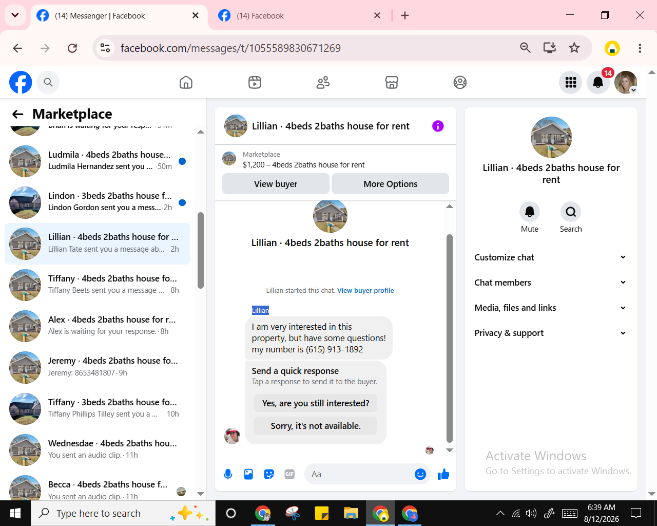View site information icon in address bar
This screenshot has height=526, width=657.
(x=105, y=48)
